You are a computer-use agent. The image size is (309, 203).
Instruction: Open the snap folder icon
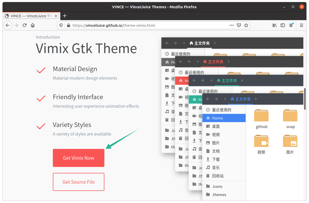(x=290, y=116)
